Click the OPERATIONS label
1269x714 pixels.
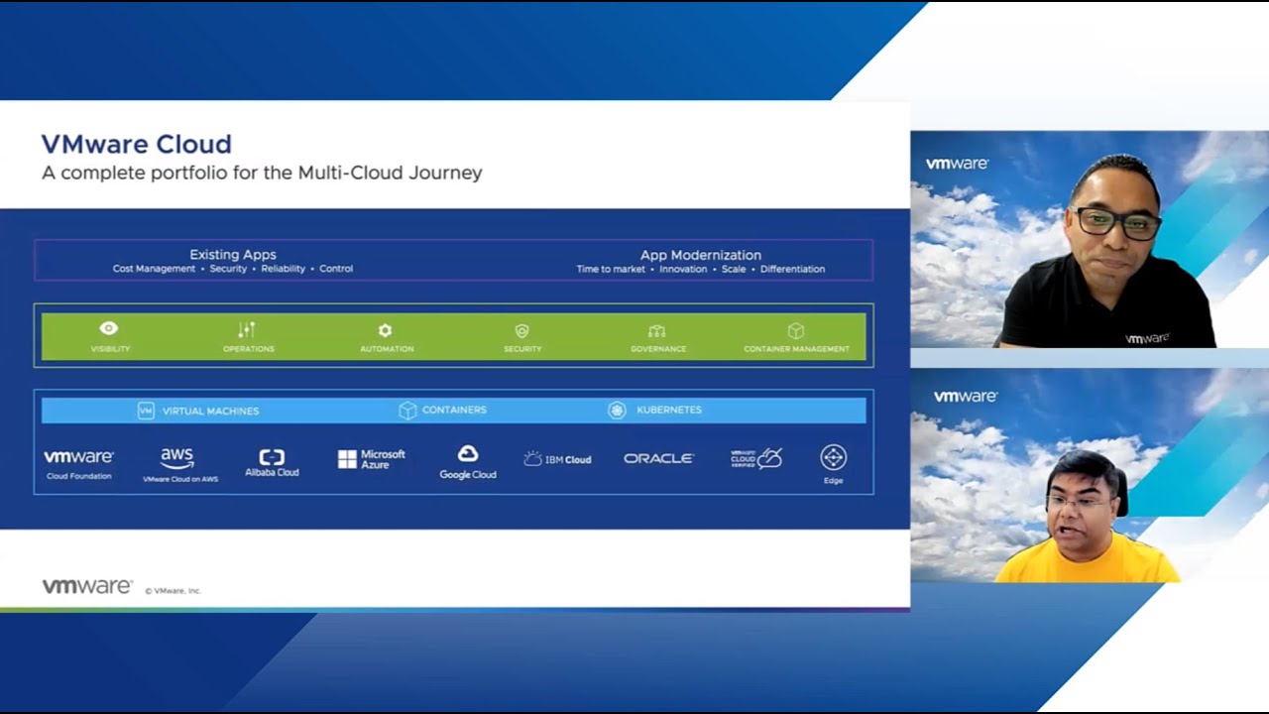coord(249,349)
